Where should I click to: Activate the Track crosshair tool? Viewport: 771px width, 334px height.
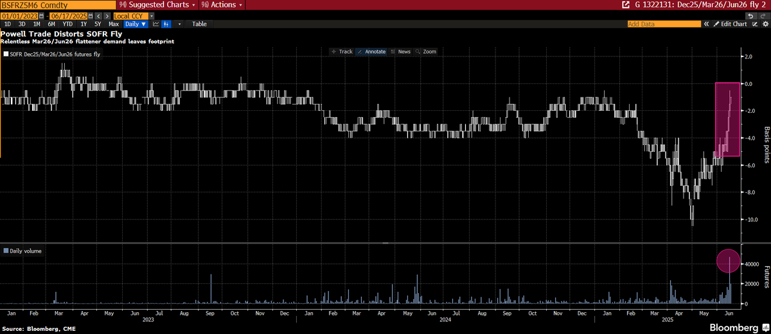pyautogui.click(x=342, y=51)
